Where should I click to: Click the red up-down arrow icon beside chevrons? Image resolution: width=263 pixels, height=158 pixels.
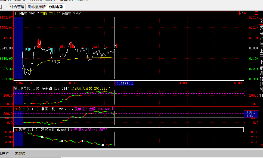point(245,13)
